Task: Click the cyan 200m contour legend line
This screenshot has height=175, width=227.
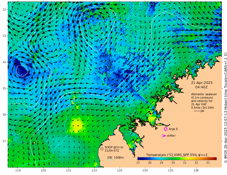Action: click(x=111, y=160)
